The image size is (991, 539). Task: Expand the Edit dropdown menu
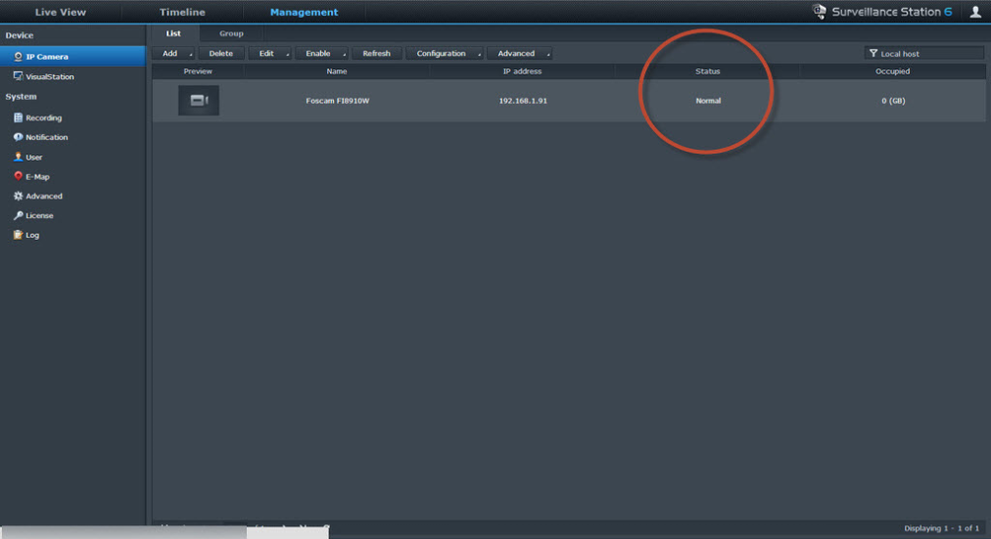[272, 54]
